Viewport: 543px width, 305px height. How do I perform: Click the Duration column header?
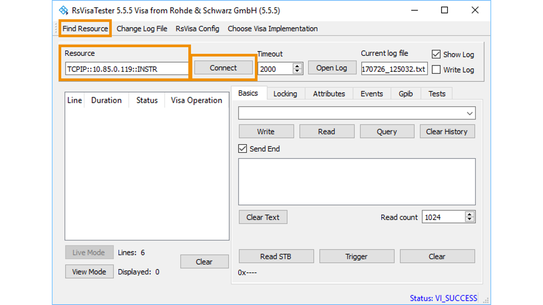[x=106, y=100]
